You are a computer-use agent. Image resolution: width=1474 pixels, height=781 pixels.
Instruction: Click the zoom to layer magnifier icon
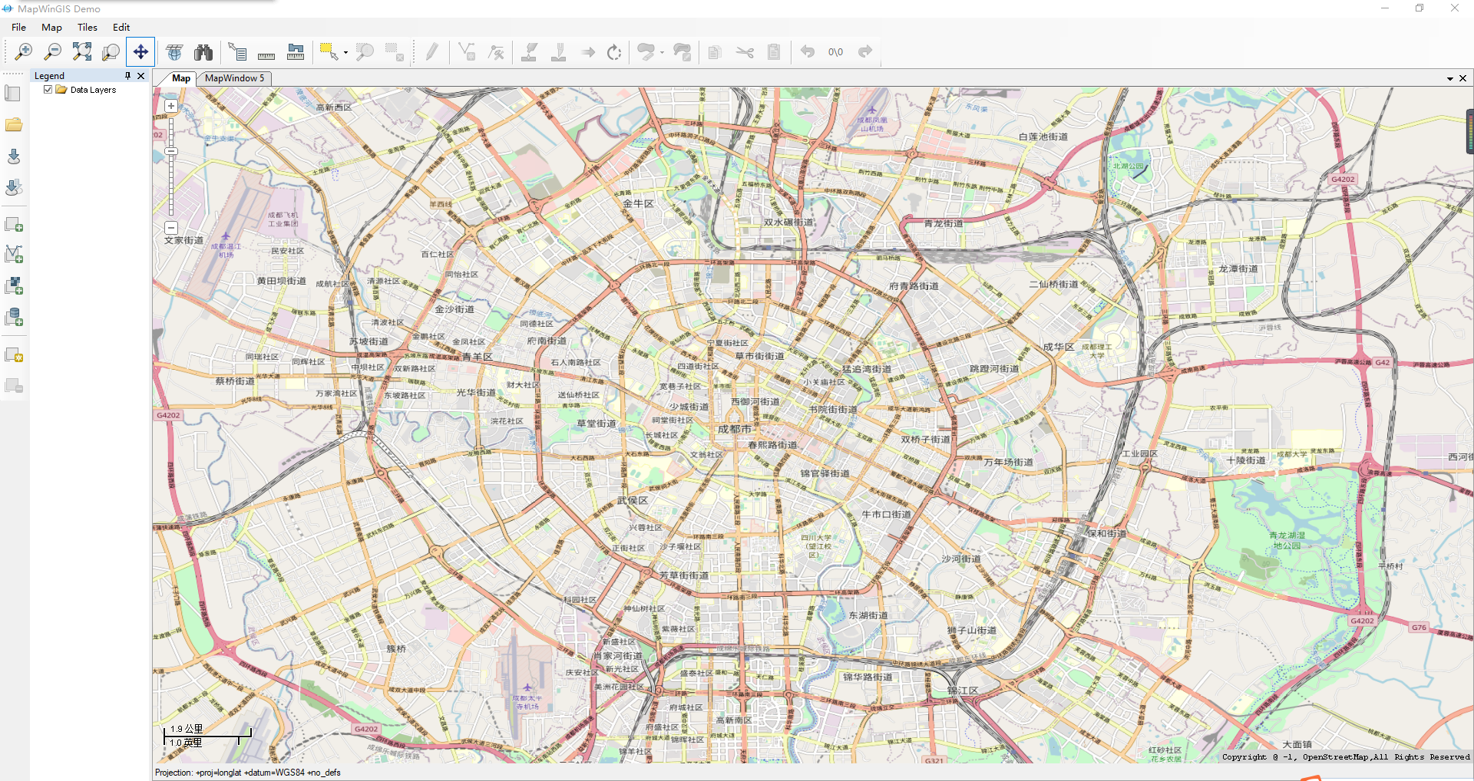(111, 52)
